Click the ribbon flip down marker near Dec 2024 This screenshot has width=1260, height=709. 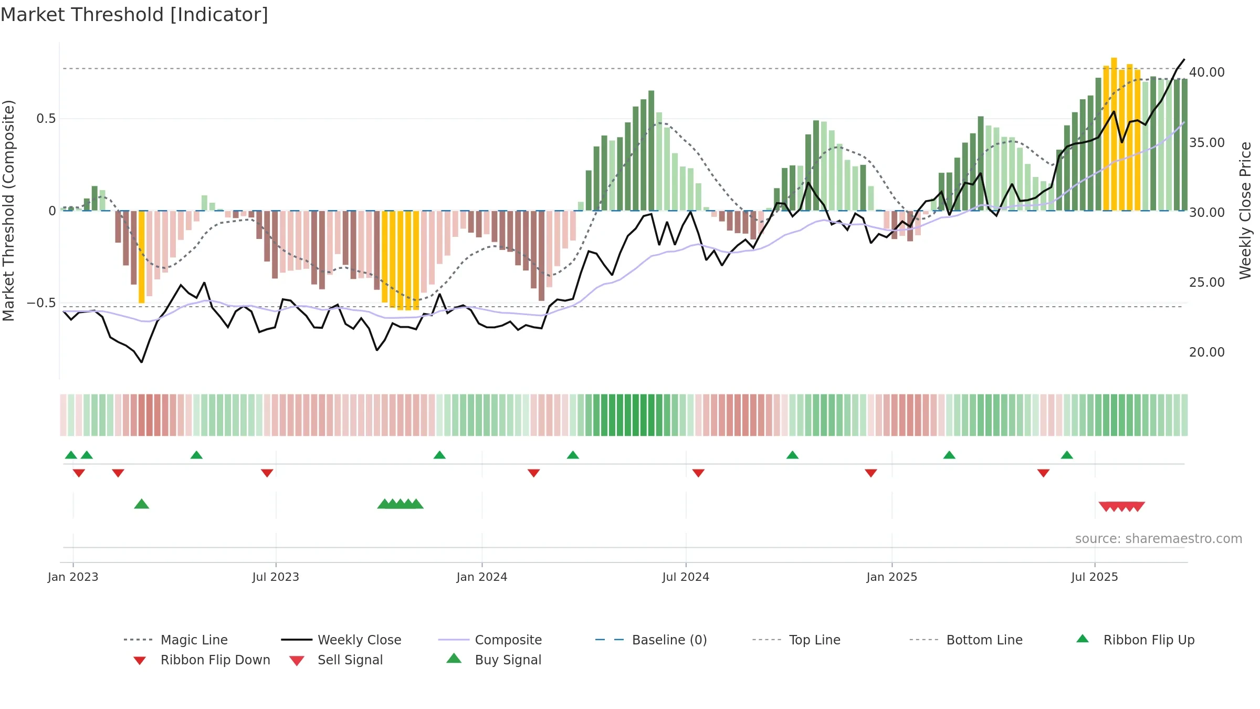click(x=871, y=473)
